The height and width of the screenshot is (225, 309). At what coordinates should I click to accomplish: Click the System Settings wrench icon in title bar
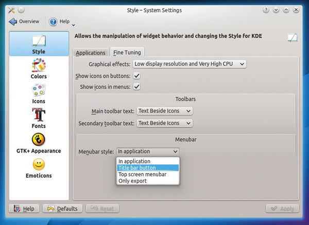point(11,10)
